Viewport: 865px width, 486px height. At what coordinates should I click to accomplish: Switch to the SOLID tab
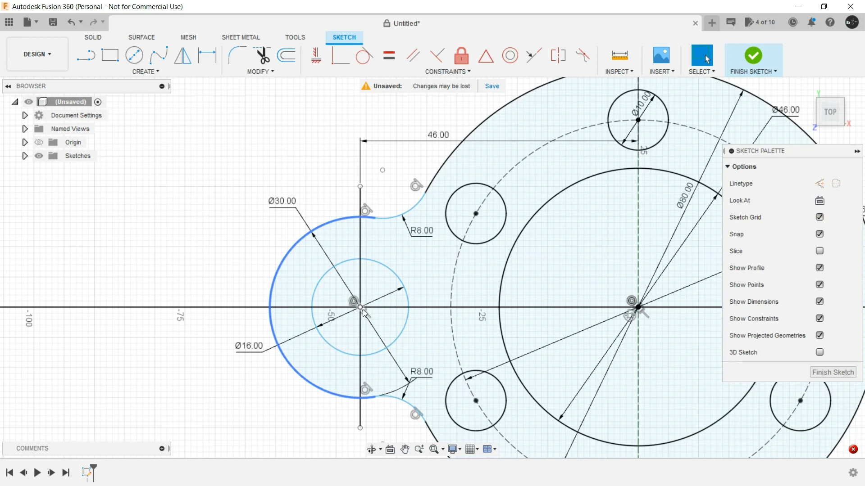tap(93, 37)
